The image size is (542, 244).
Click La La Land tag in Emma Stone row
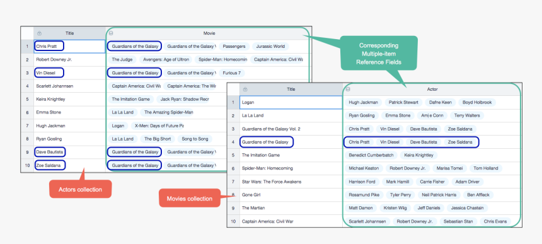click(x=123, y=112)
